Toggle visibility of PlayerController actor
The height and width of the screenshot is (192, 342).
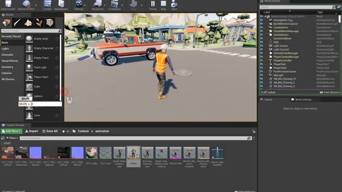(261, 60)
